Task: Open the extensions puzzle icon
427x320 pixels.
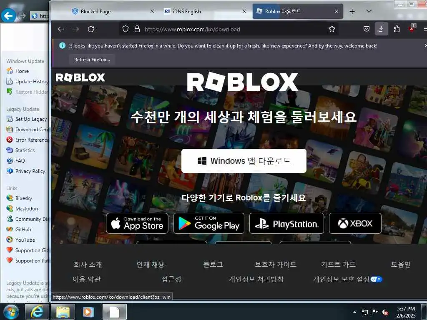Action: [397, 29]
